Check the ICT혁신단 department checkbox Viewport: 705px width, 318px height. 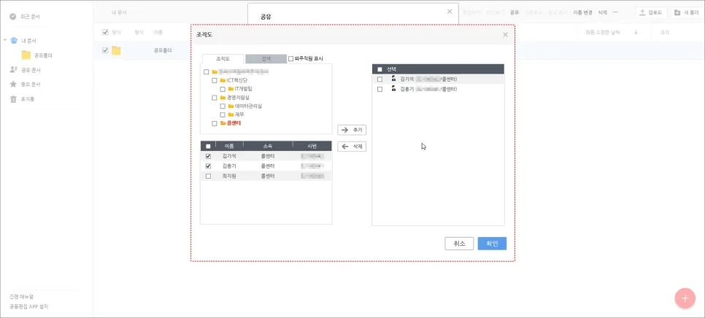[x=215, y=80]
